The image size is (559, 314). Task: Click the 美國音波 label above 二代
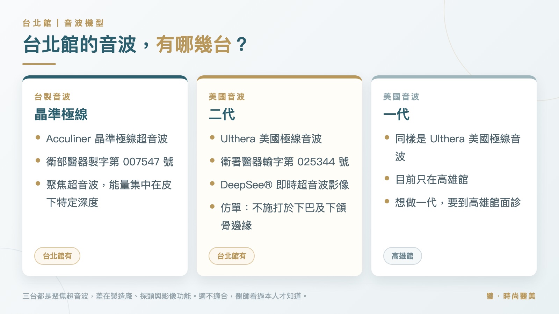tap(227, 97)
